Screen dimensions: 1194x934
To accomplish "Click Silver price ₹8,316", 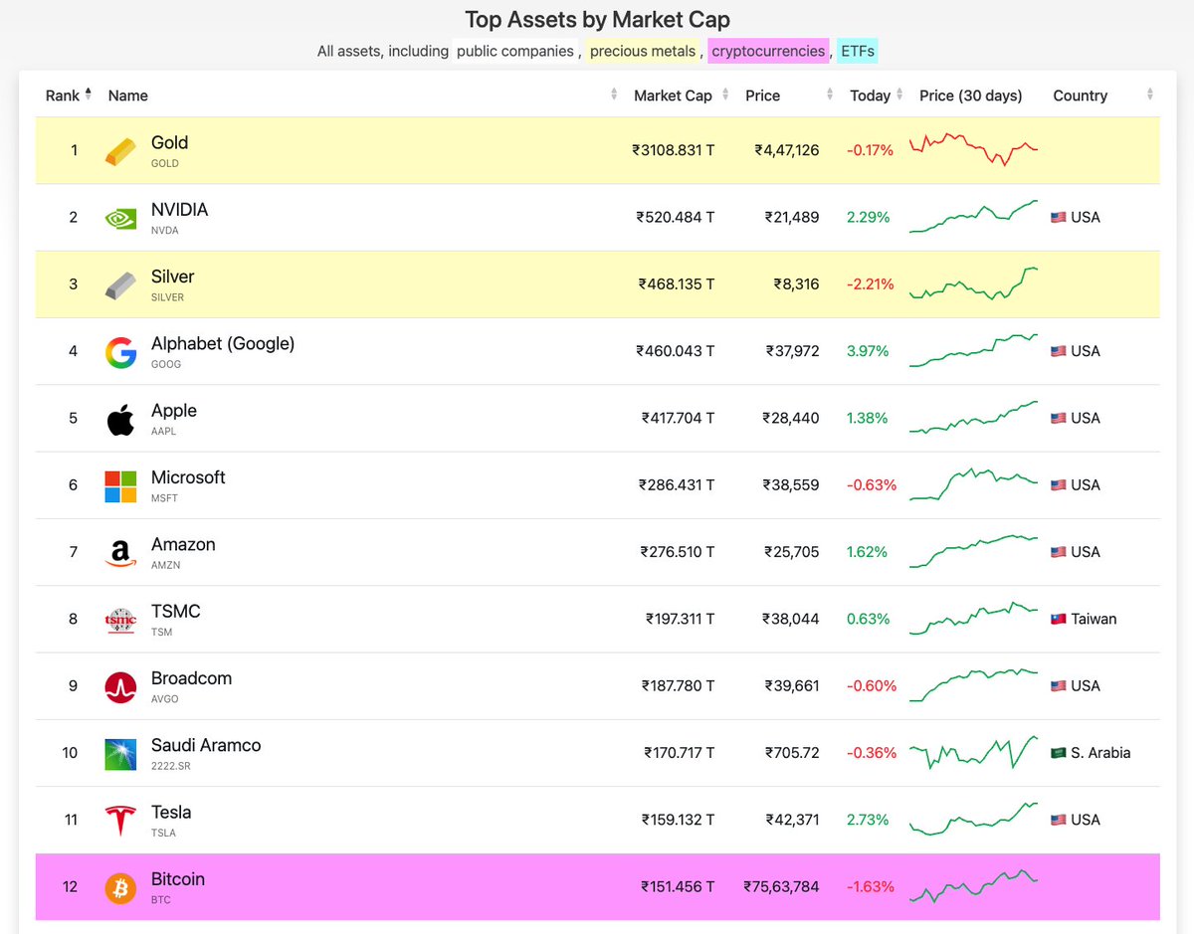I will point(796,283).
